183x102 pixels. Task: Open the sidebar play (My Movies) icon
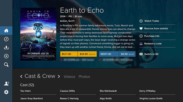6,56
